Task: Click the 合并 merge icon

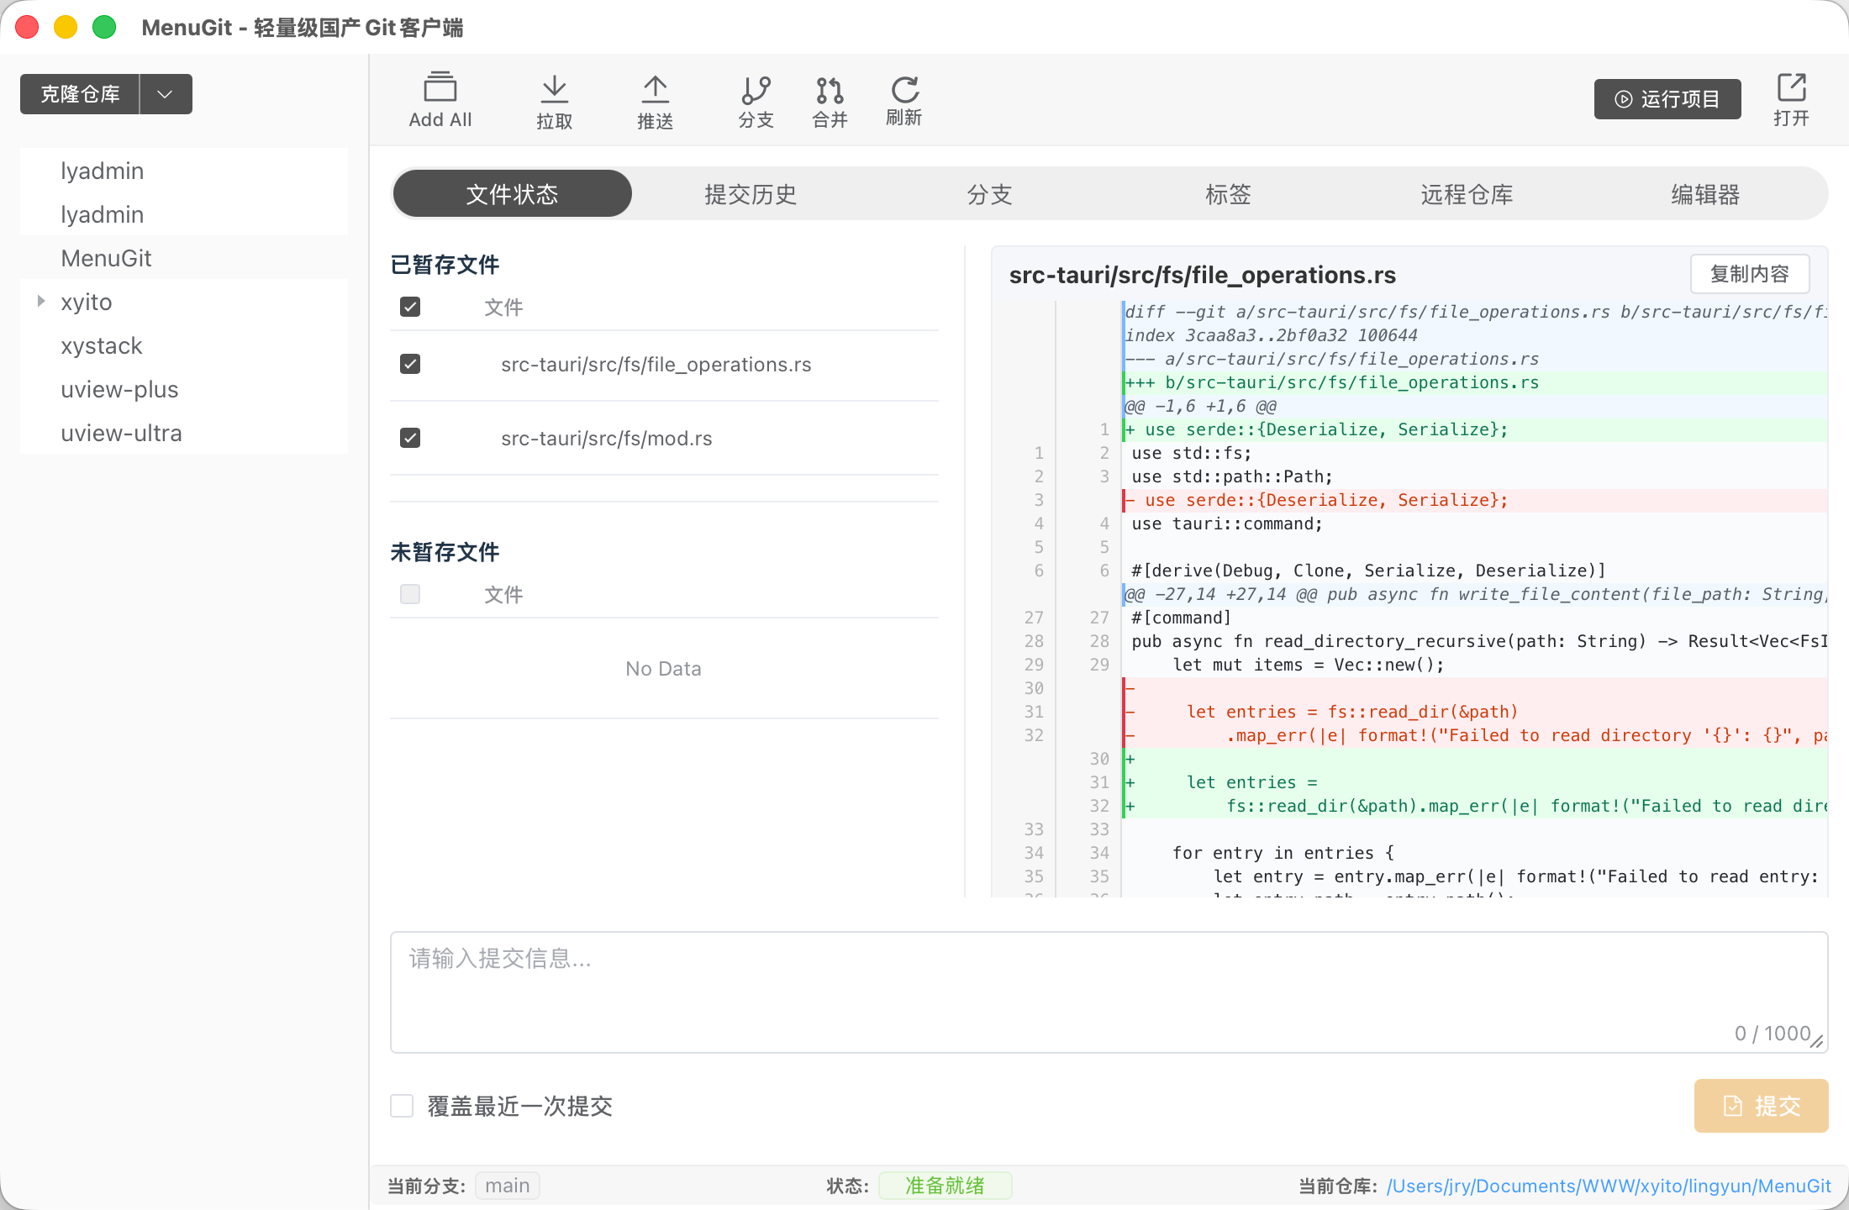Action: (830, 89)
